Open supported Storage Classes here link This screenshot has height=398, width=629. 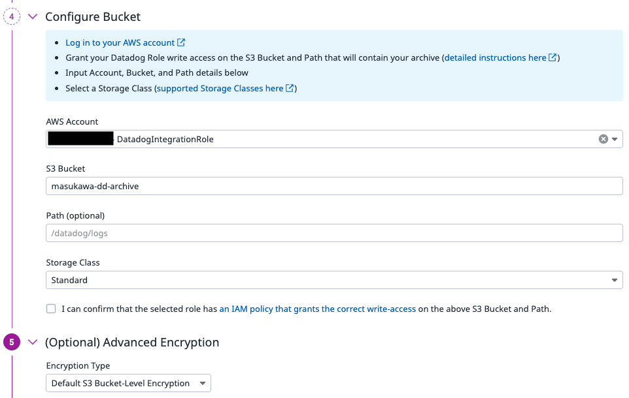point(220,89)
